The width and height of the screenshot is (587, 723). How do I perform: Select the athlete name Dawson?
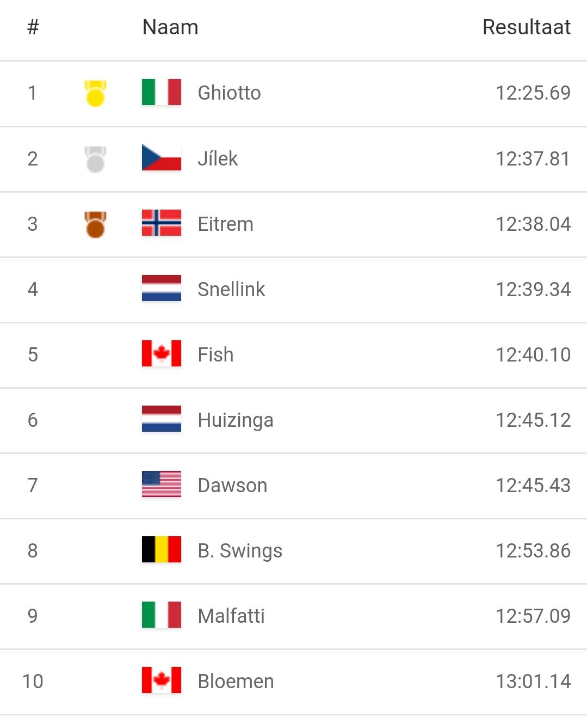coord(232,486)
